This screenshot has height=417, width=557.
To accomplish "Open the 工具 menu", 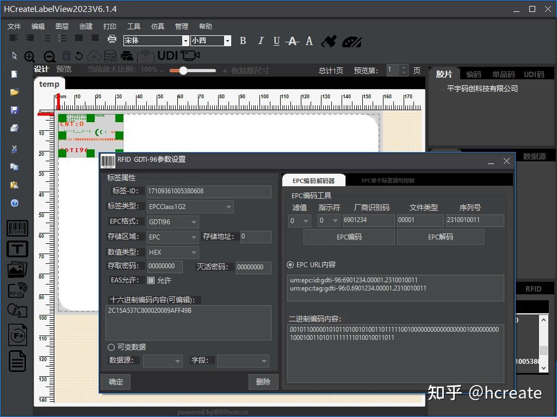I will click(133, 26).
